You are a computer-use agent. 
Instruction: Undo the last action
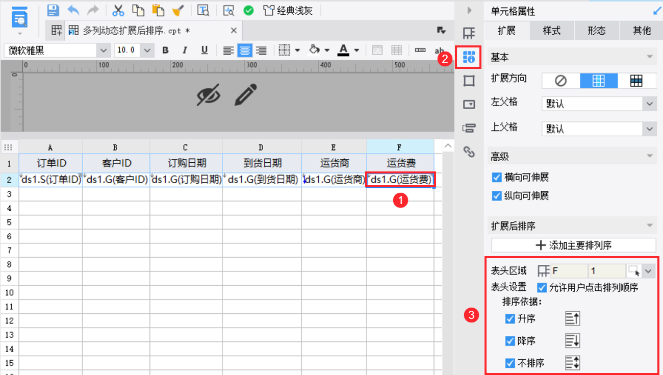pos(73,10)
